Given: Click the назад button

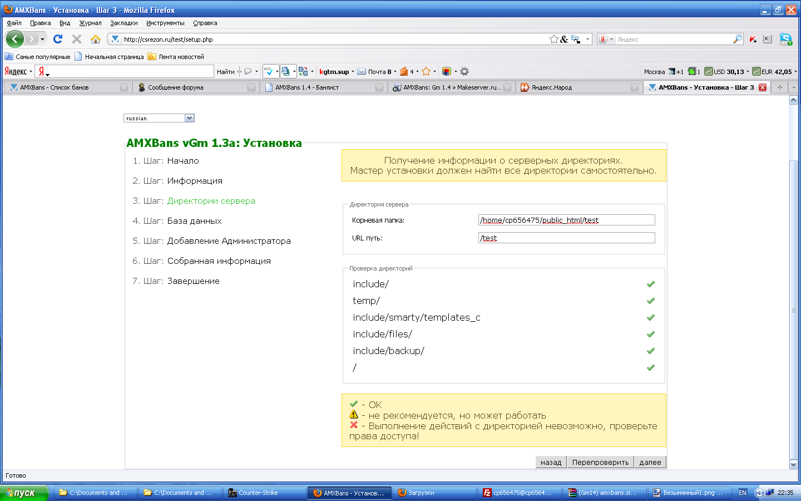Looking at the screenshot, I should [x=551, y=462].
